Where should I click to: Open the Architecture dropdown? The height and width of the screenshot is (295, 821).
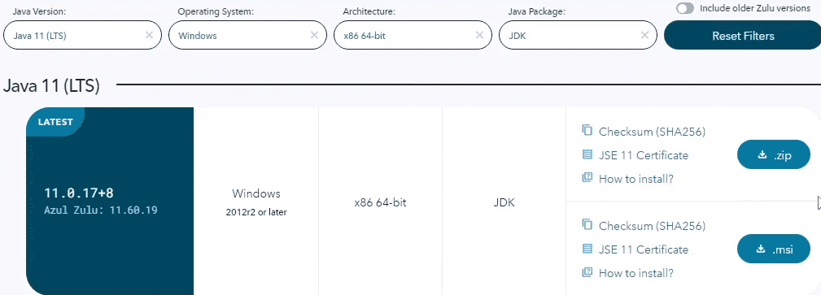pos(413,35)
